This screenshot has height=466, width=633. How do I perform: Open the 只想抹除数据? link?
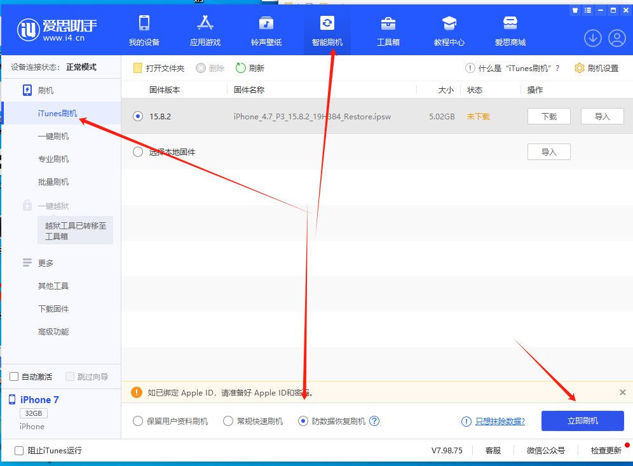500,422
